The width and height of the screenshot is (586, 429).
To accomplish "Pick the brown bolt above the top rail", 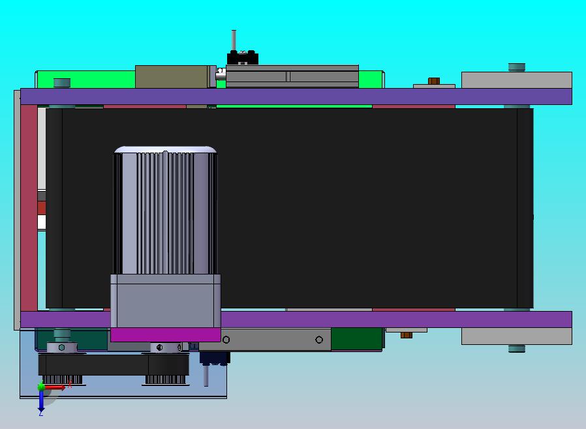I will click(x=434, y=81).
